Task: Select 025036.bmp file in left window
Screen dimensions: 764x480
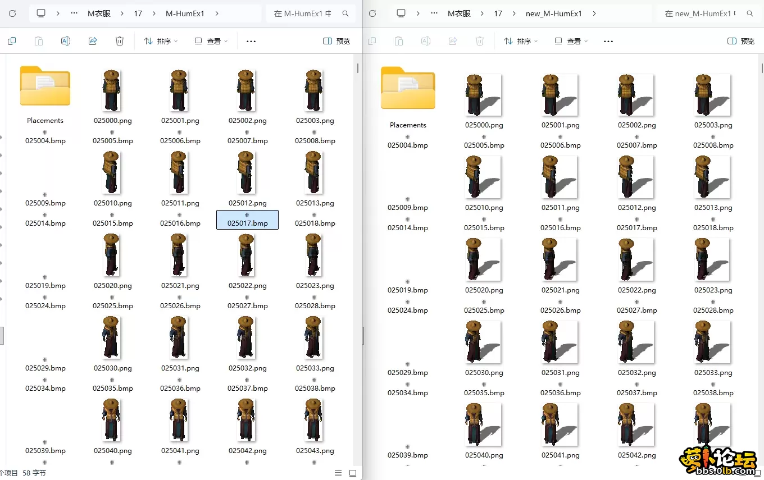Action: click(x=180, y=385)
